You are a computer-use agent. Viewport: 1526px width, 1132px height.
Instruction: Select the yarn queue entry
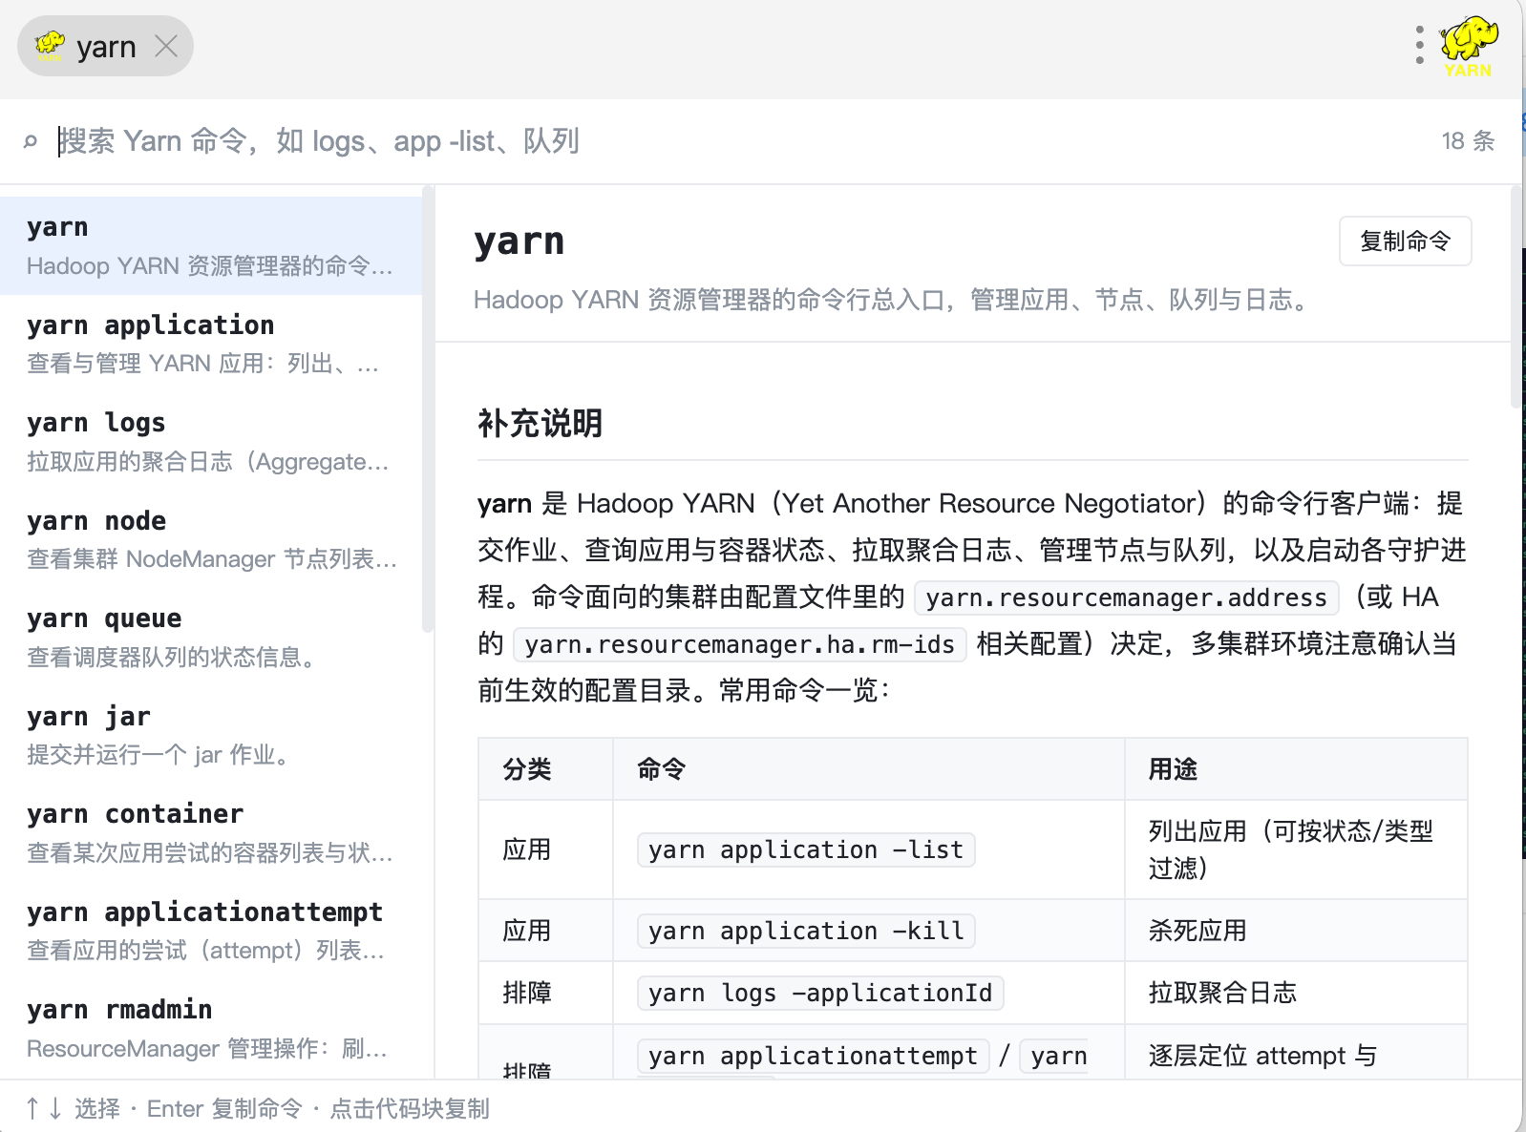click(x=211, y=638)
